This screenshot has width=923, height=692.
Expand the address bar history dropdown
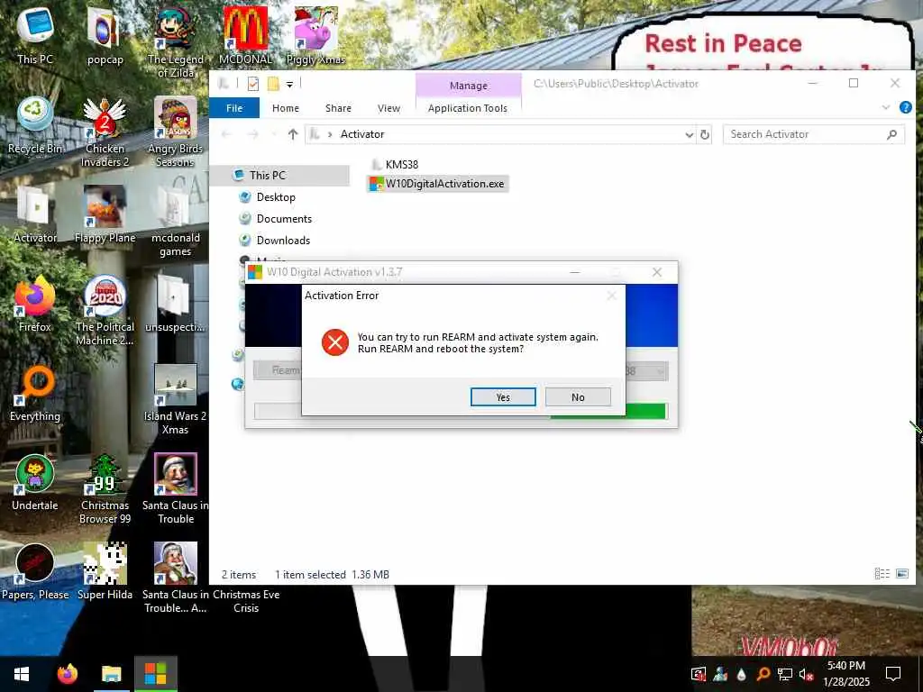689,135
